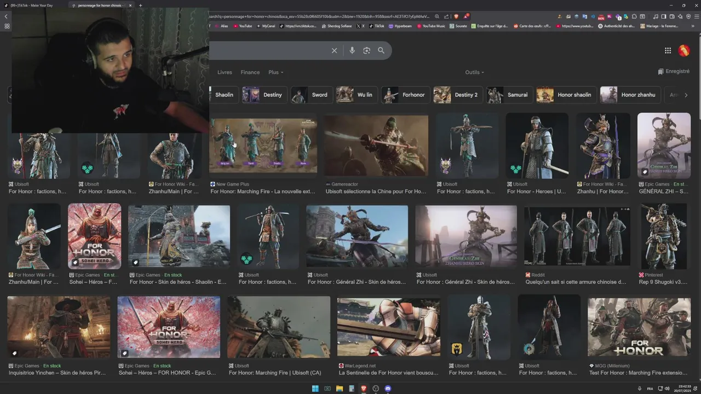Viewport: 701px width, 394px height.
Task: Expand the Outils tools dropdown
Action: 475,72
